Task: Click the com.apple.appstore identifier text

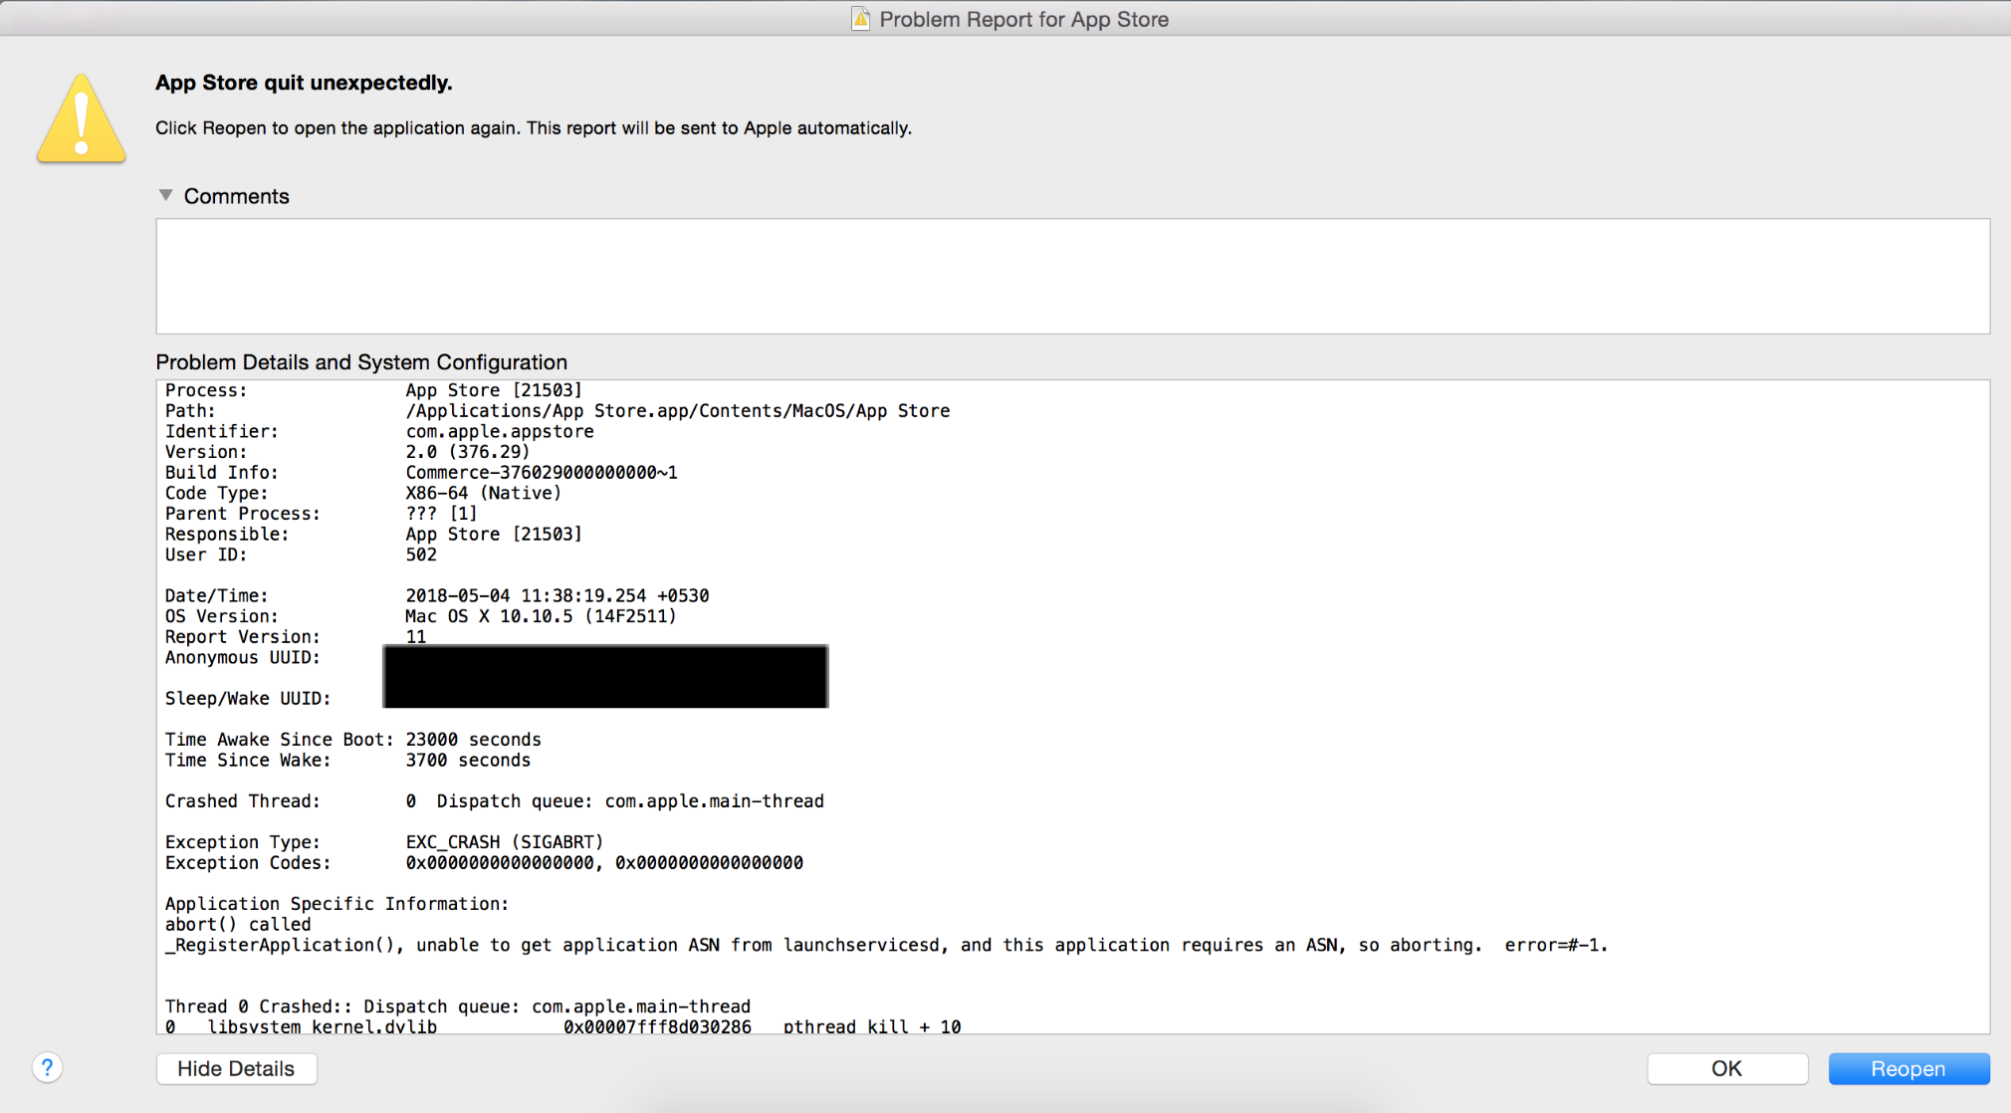Action: [x=500, y=431]
